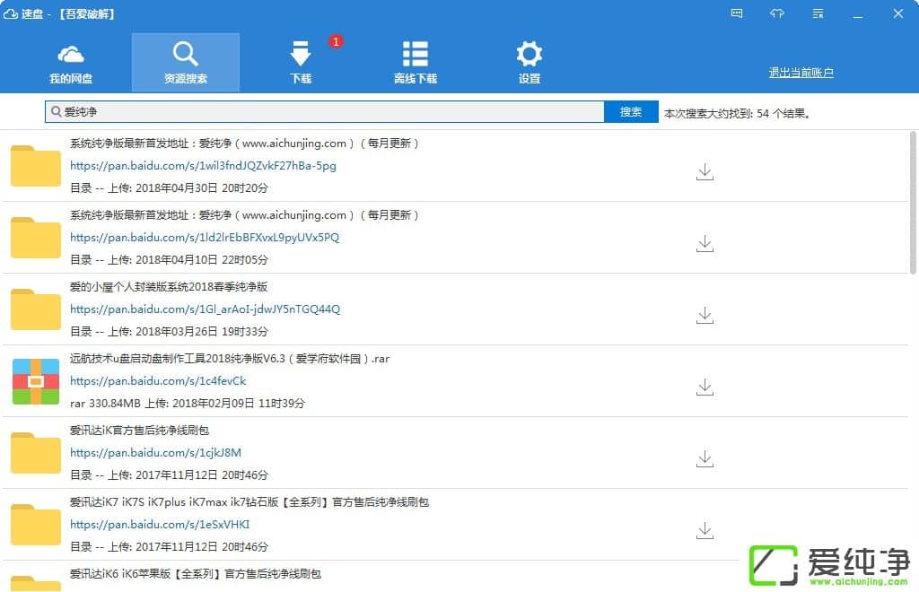Click the 搜索 search button
The image size is (919, 592).
(631, 112)
